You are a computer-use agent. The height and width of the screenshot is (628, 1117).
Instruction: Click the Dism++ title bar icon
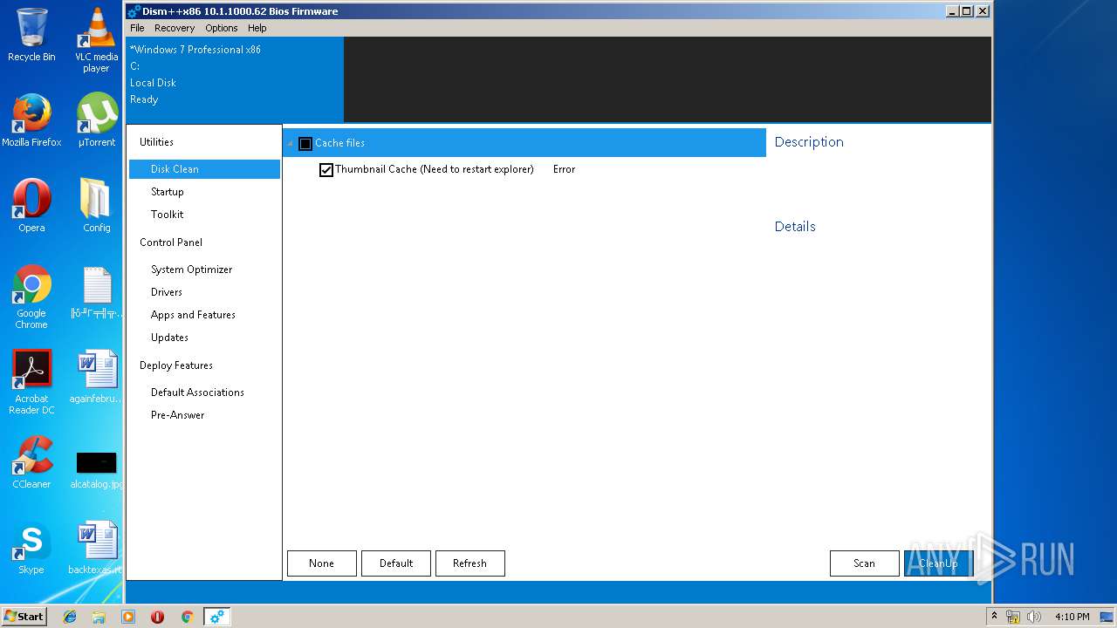pyautogui.click(x=134, y=11)
